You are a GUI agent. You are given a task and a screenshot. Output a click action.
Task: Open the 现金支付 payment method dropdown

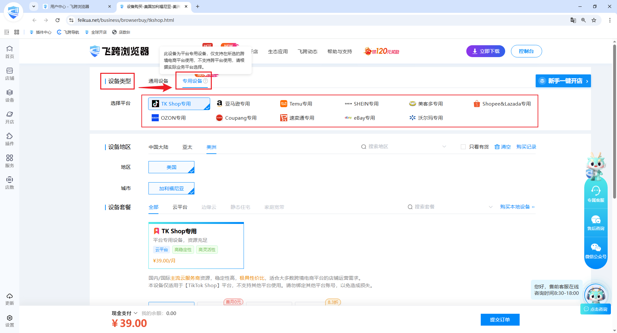[124, 313]
